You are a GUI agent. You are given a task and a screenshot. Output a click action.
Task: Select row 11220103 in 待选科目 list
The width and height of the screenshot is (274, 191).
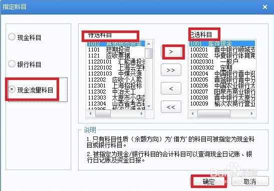pyautogui.click(x=116, y=73)
